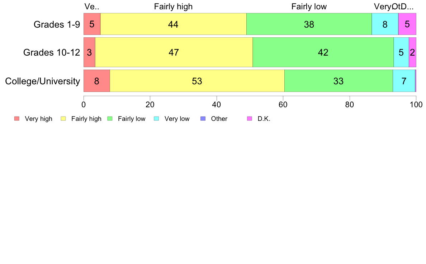Click the Fairly high yellow legend swatch
Image resolution: width=426 pixels, height=264 pixels.
click(x=63, y=118)
